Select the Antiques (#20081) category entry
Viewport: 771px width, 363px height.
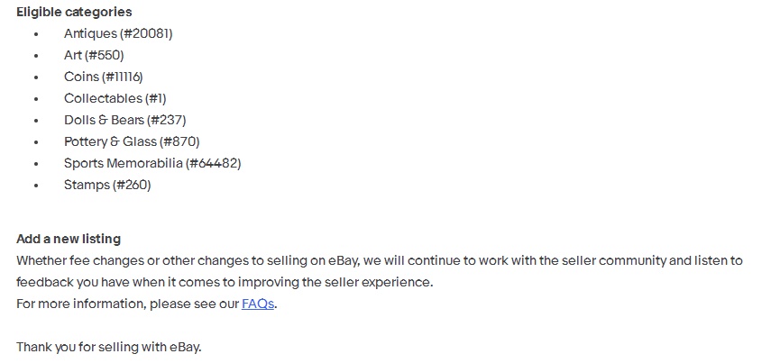(118, 33)
